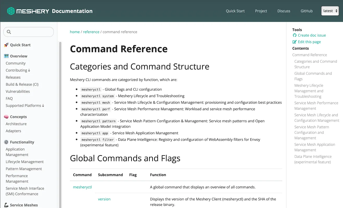Click the rocket icon beside Quick Start

(7, 45)
